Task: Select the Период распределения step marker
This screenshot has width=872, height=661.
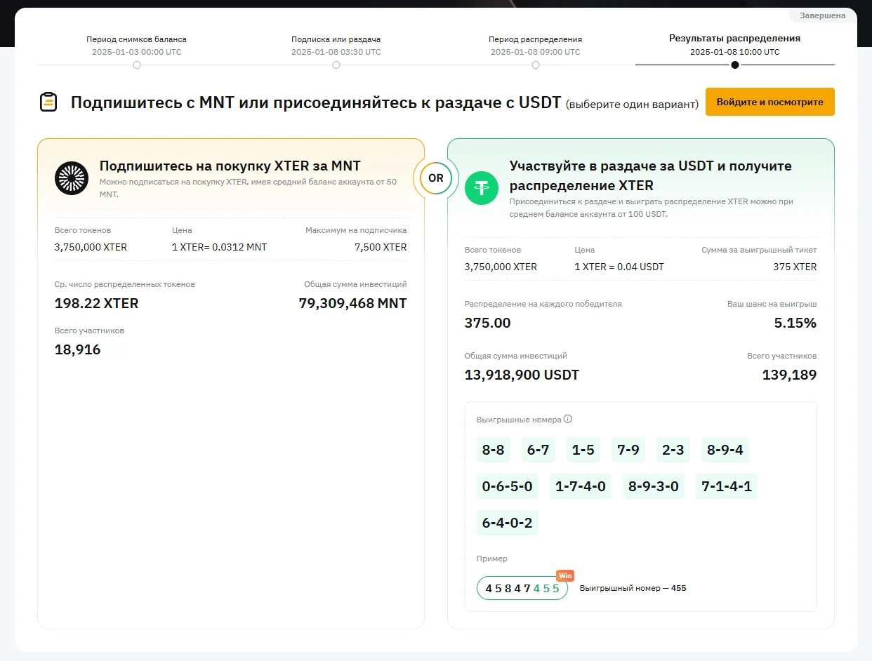Action: (536, 65)
